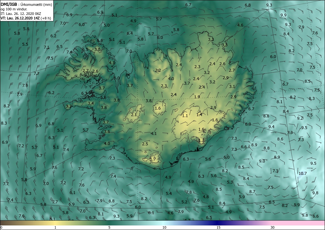This screenshot has height=230, width=325.
Task: Pick the '3.0' value in the Westfjords
Action: tap(97, 49)
